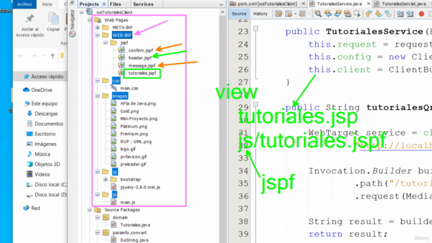Collapse code fold at line 29
Viewport: 432px width, 243px height.
click(256, 105)
